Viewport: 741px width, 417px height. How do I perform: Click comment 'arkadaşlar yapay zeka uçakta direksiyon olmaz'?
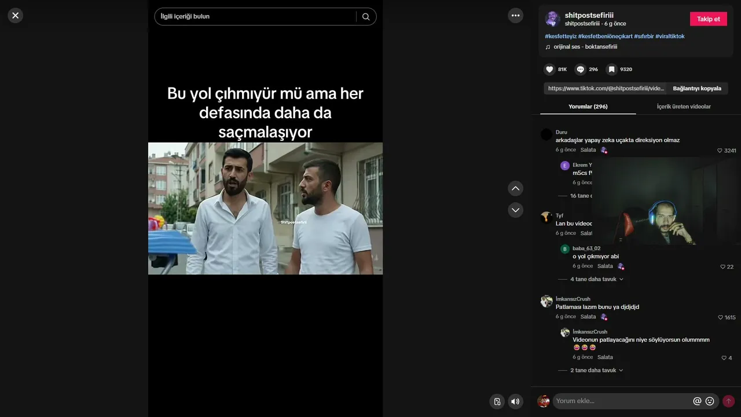tap(618, 140)
